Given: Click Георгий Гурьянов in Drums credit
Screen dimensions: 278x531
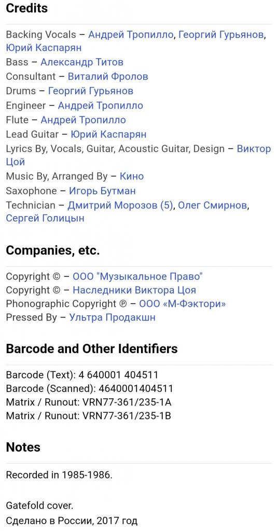Looking at the screenshot, I should tap(91, 91).
